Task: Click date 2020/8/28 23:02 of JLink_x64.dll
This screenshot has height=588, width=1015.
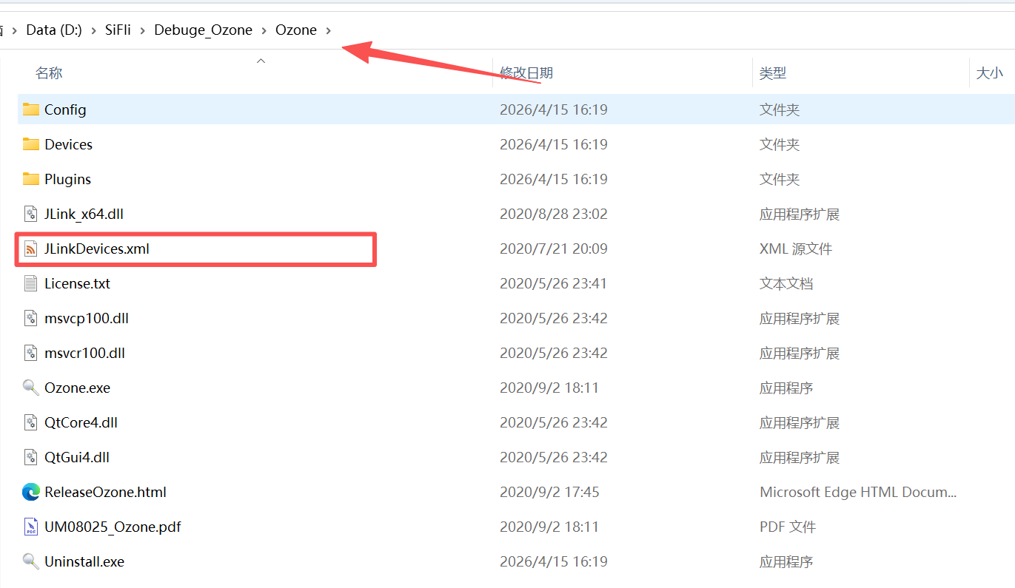Action: [554, 214]
